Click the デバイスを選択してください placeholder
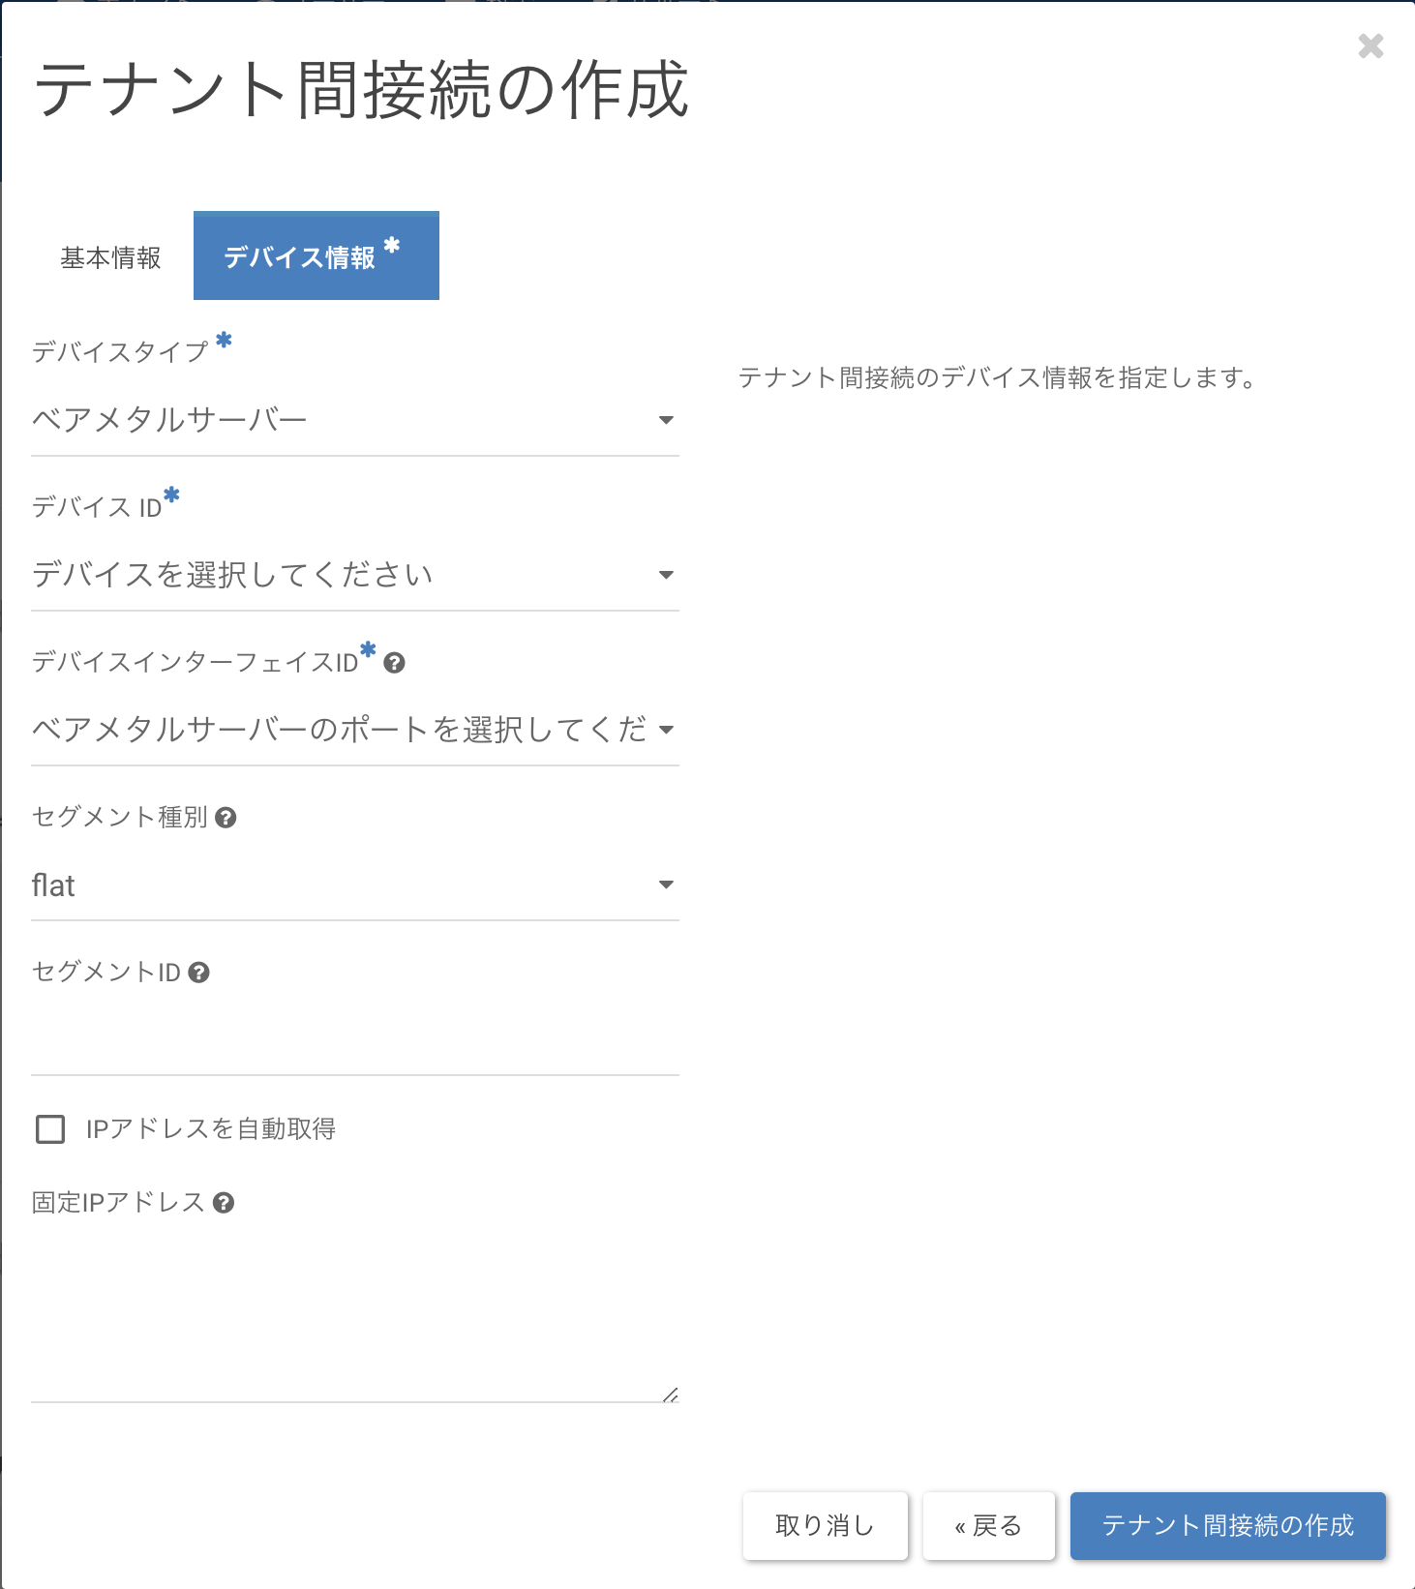The image size is (1415, 1589). [232, 575]
